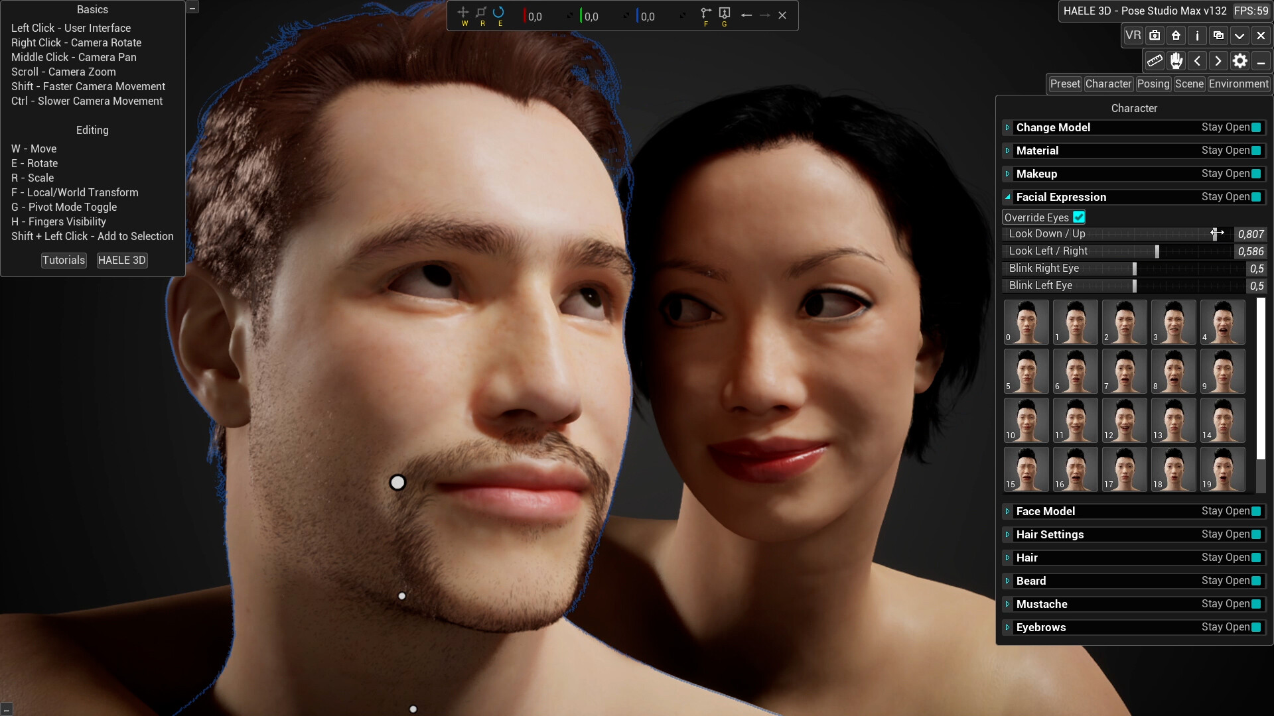Click the VR mode button
Viewport: 1274px width, 716px height.
tap(1133, 36)
